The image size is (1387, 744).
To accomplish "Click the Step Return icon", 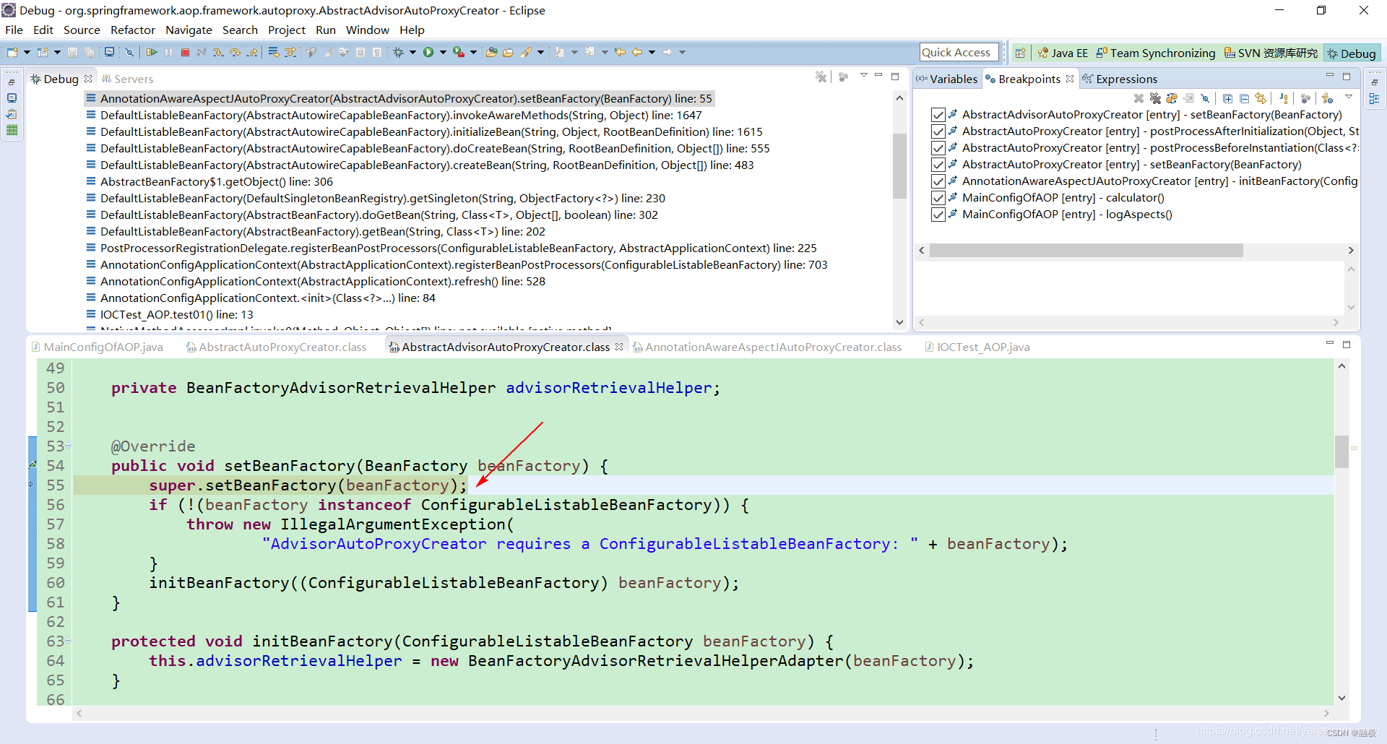I will pos(252,52).
